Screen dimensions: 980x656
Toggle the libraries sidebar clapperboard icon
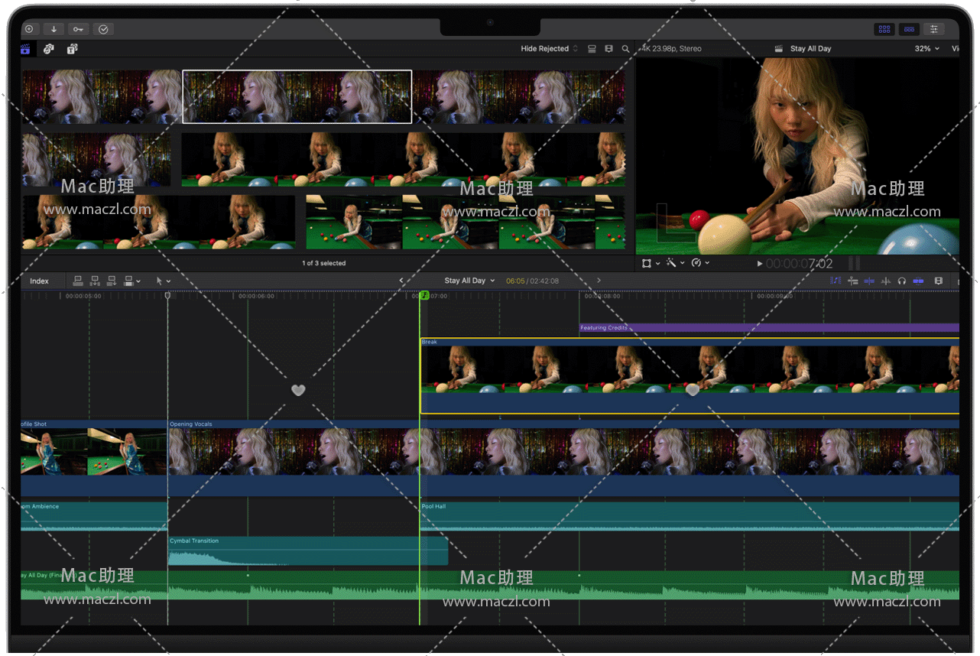(24, 49)
